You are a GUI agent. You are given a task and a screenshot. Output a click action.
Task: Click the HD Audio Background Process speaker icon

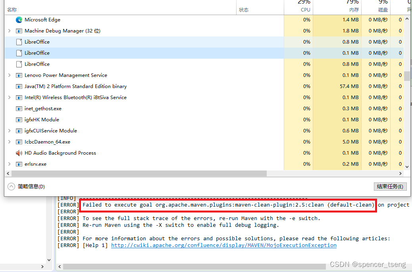[x=18, y=153]
